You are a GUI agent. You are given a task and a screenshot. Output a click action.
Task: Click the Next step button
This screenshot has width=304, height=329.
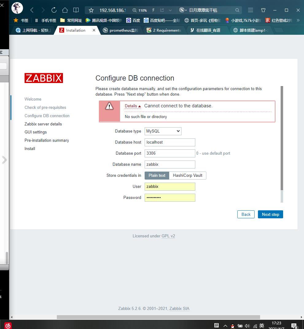pyautogui.click(x=271, y=214)
